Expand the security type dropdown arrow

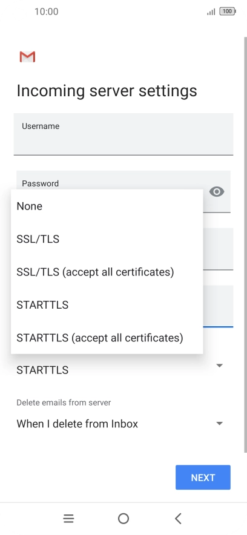coord(220,366)
